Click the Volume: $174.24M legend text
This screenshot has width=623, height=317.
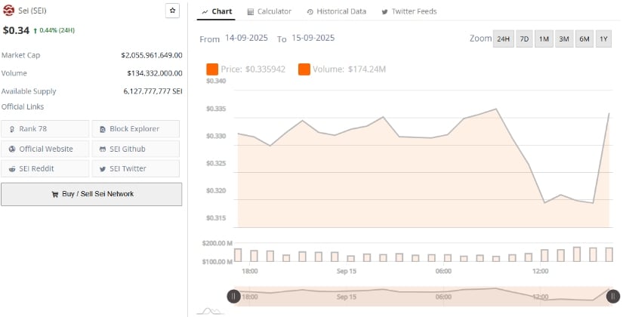click(349, 69)
